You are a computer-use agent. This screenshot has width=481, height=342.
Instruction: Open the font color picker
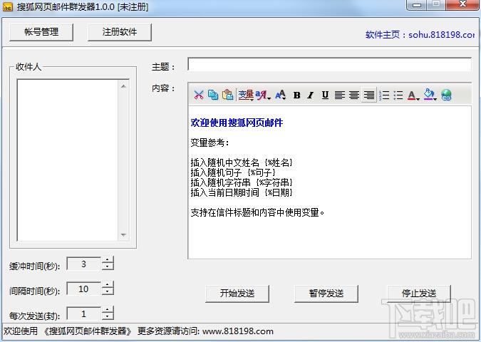413,95
